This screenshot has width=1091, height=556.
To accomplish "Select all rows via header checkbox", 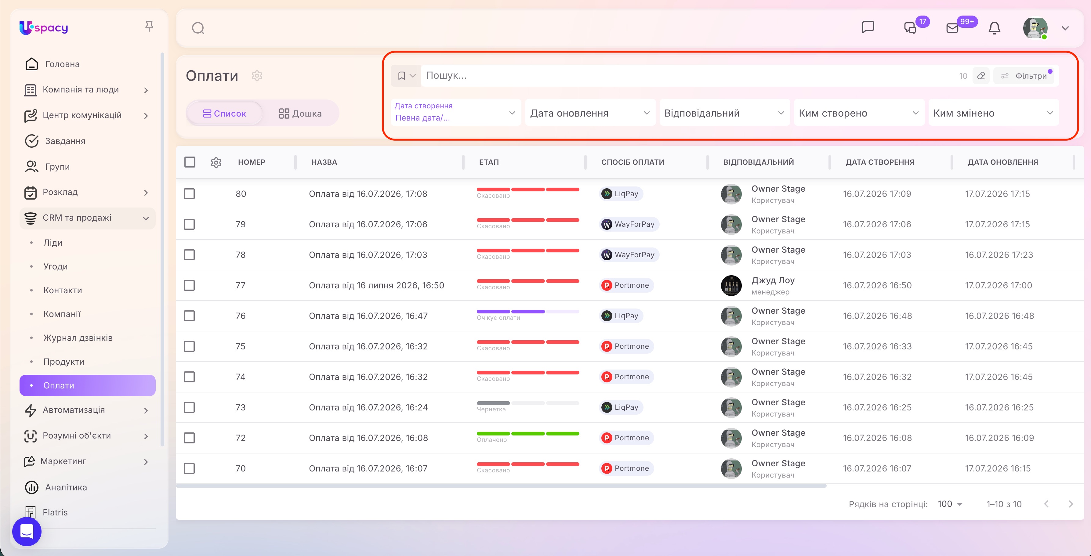I will 190,162.
